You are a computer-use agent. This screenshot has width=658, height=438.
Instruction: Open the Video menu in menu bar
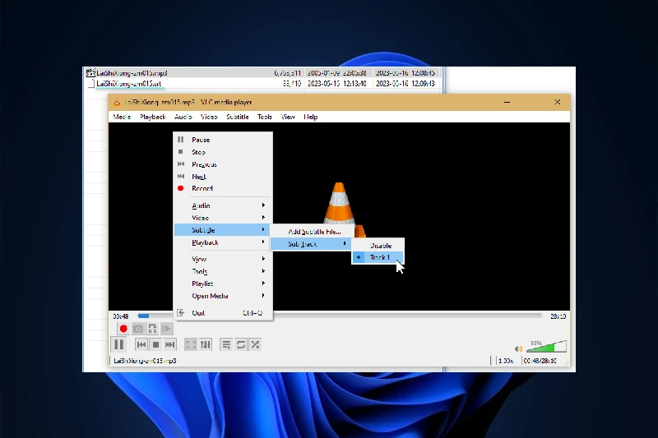tap(209, 117)
